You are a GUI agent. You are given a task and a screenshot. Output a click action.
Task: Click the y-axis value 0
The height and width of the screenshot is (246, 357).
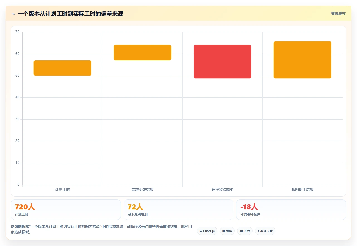18,185
